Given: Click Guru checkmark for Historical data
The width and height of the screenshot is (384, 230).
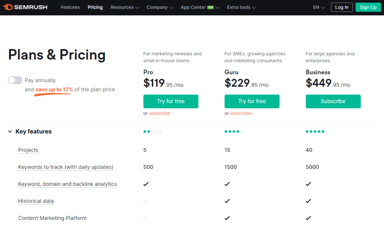Looking at the screenshot, I should coord(227,201).
